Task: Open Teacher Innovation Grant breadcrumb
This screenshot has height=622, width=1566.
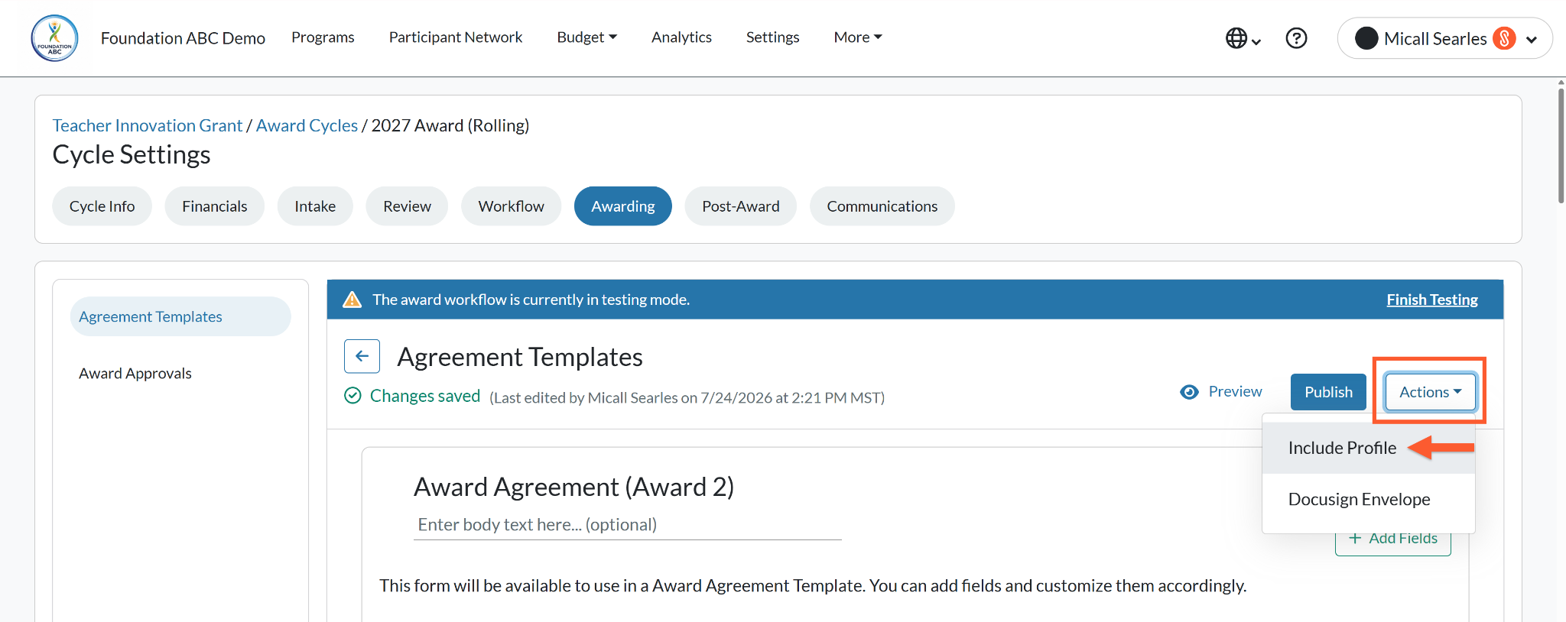Action: (x=147, y=125)
